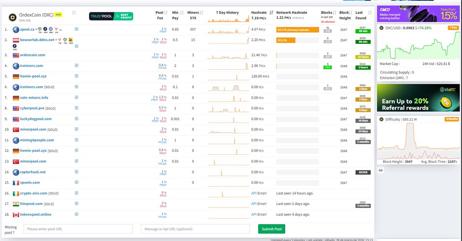Sort by Miners column arrows
462x241 pixels.
tap(201, 13)
